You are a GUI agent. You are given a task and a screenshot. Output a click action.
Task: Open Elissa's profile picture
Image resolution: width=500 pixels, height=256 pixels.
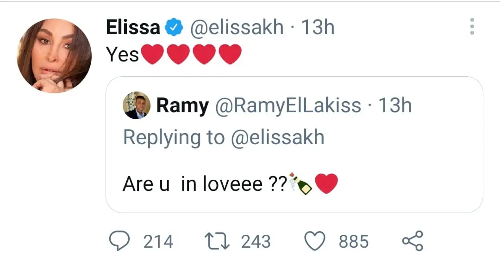pos(54,56)
